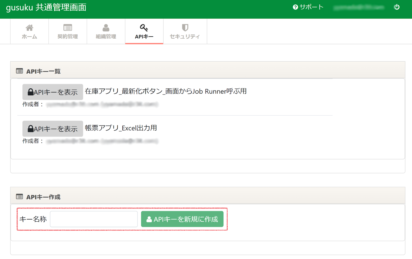
Task: Click person icon on create key button
Action: (x=149, y=219)
